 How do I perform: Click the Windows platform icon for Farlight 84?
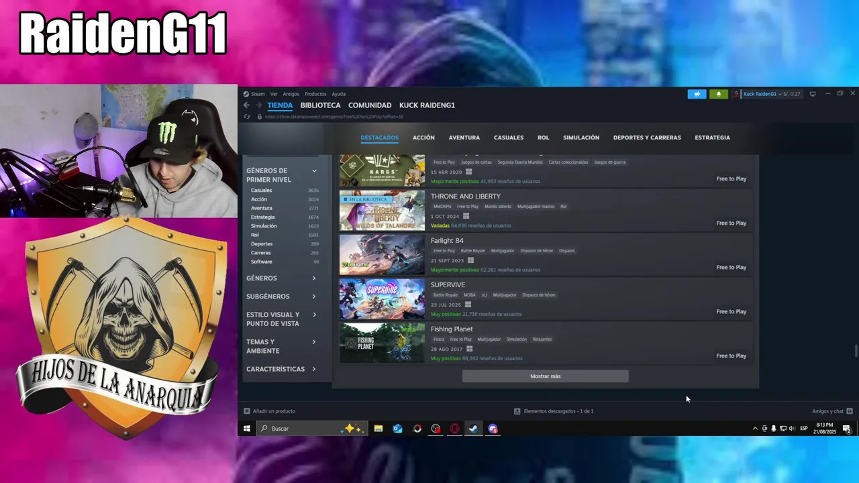(470, 260)
